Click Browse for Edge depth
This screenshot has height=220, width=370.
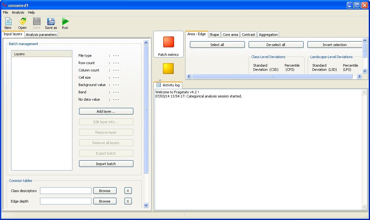tap(105, 201)
